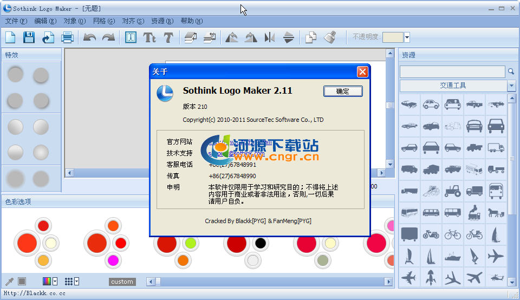520x300 pixels.
Task: Click the bring forward layer icon
Action: [x=190, y=37]
